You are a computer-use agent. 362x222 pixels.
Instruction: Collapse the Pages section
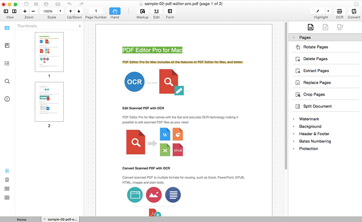click(x=294, y=38)
